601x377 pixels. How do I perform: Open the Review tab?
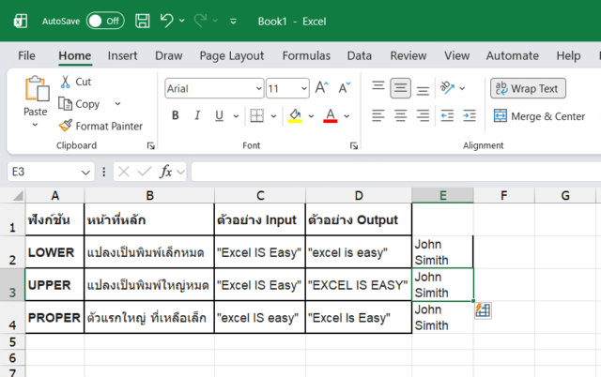click(408, 56)
